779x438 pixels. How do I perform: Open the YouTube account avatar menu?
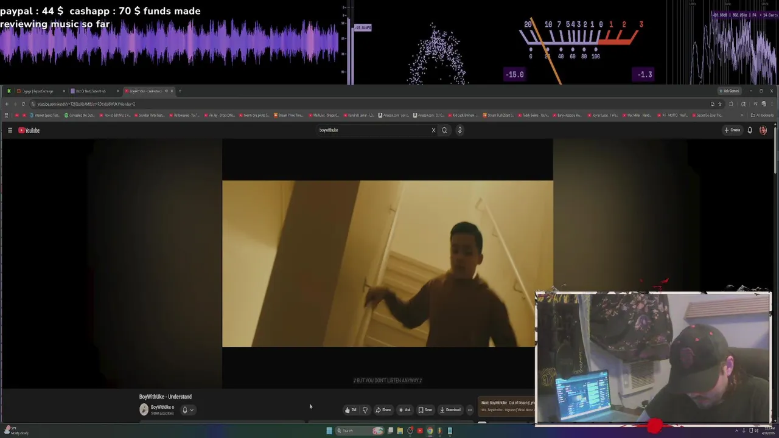tap(763, 130)
